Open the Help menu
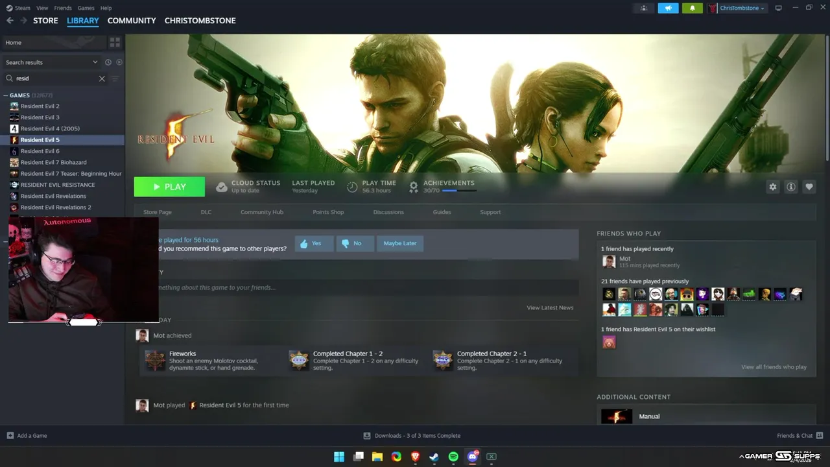The height and width of the screenshot is (467, 830). tap(106, 8)
